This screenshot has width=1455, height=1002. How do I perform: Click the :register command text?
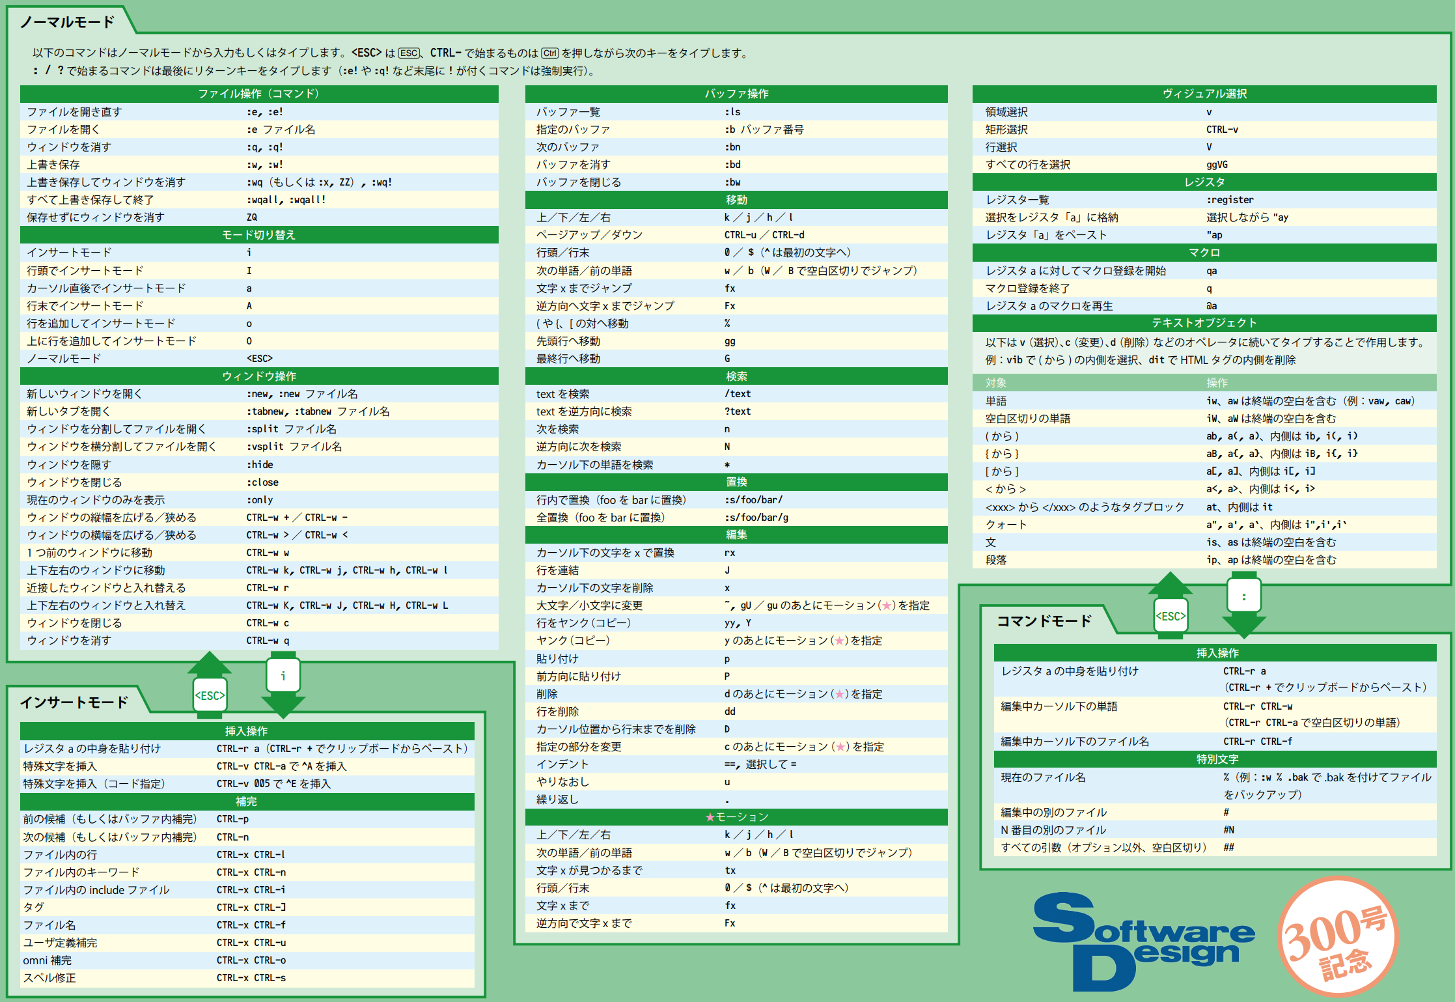(x=1230, y=200)
